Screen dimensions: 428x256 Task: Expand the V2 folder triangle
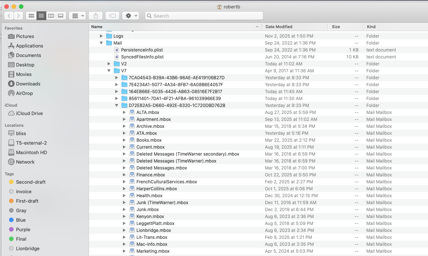[109, 64]
